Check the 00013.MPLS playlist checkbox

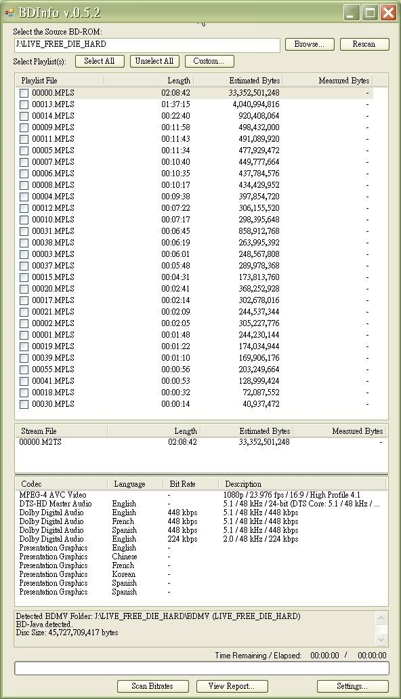[24, 105]
